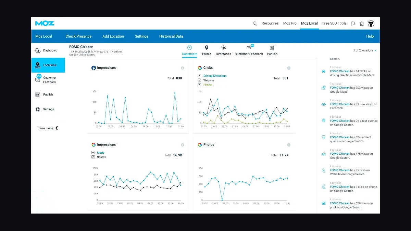Click map icon beside 703 views activity

pyautogui.click(x=323, y=88)
